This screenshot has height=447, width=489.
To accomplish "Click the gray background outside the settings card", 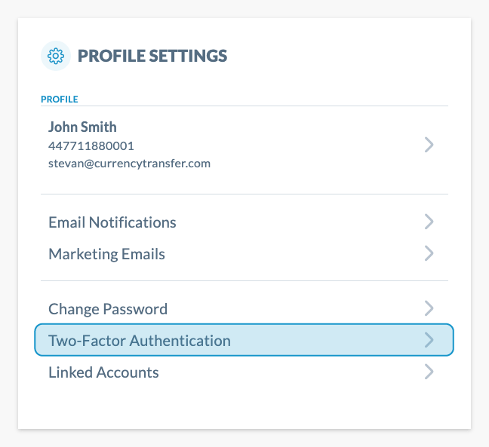I will point(480,226).
